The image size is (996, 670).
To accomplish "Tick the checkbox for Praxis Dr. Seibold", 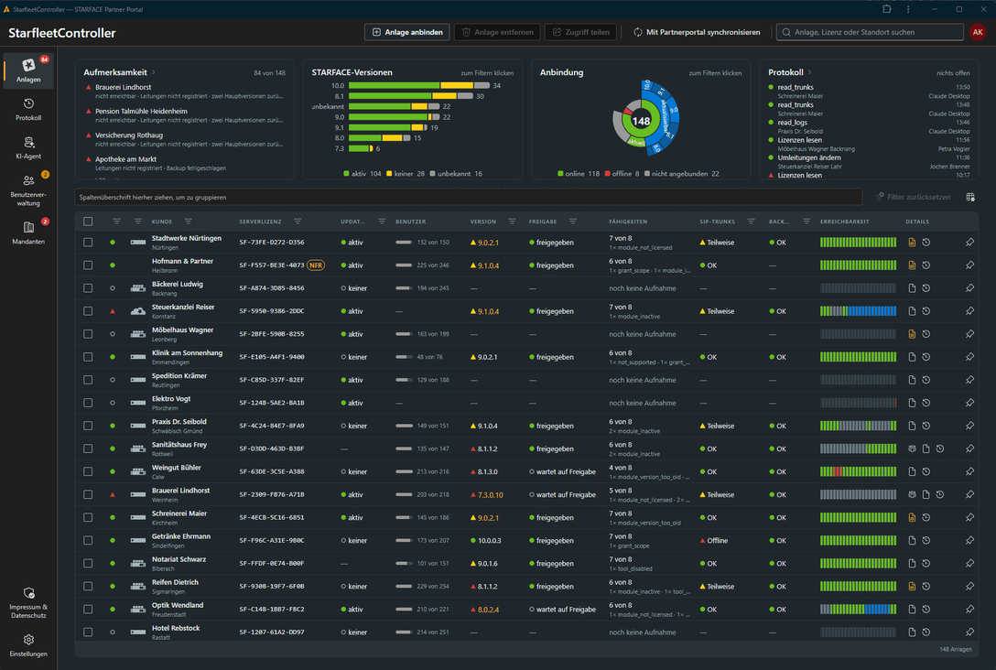I will [x=88, y=426].
